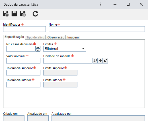Click the Unidade de medida text field

(x=68, y=61)
